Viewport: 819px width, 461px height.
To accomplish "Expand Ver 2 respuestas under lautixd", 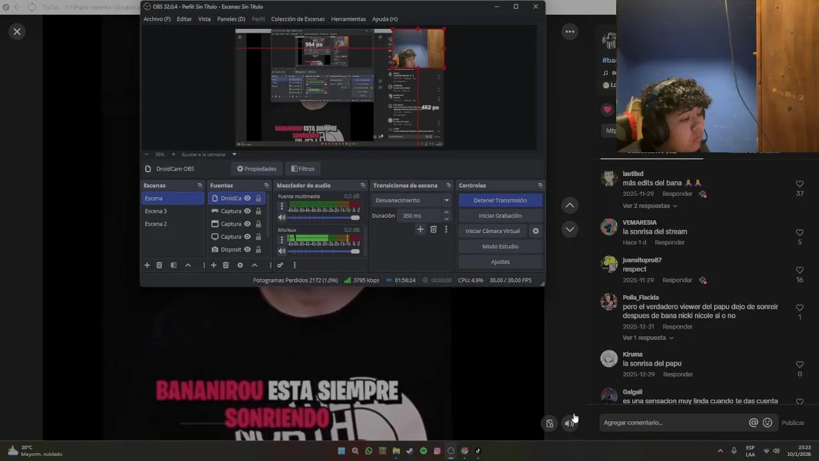I will [649, 206].
